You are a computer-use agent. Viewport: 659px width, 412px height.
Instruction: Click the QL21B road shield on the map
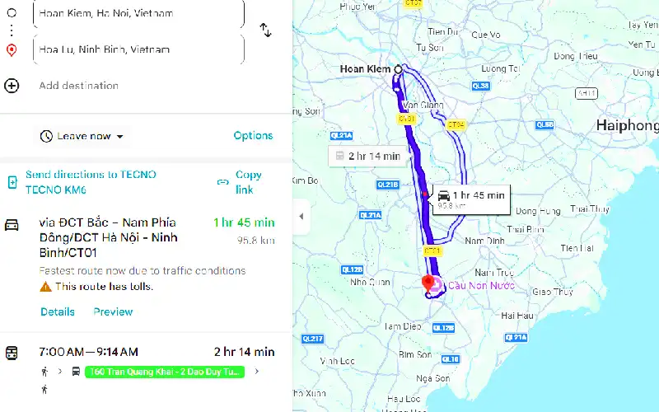point(387,185)
